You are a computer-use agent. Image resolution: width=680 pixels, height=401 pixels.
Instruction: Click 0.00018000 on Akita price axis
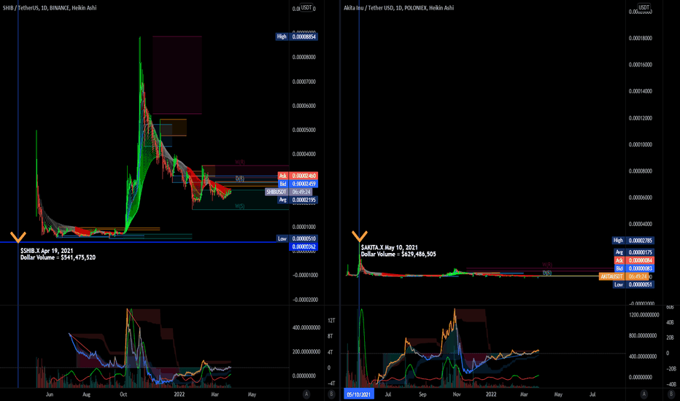point(641,38)
